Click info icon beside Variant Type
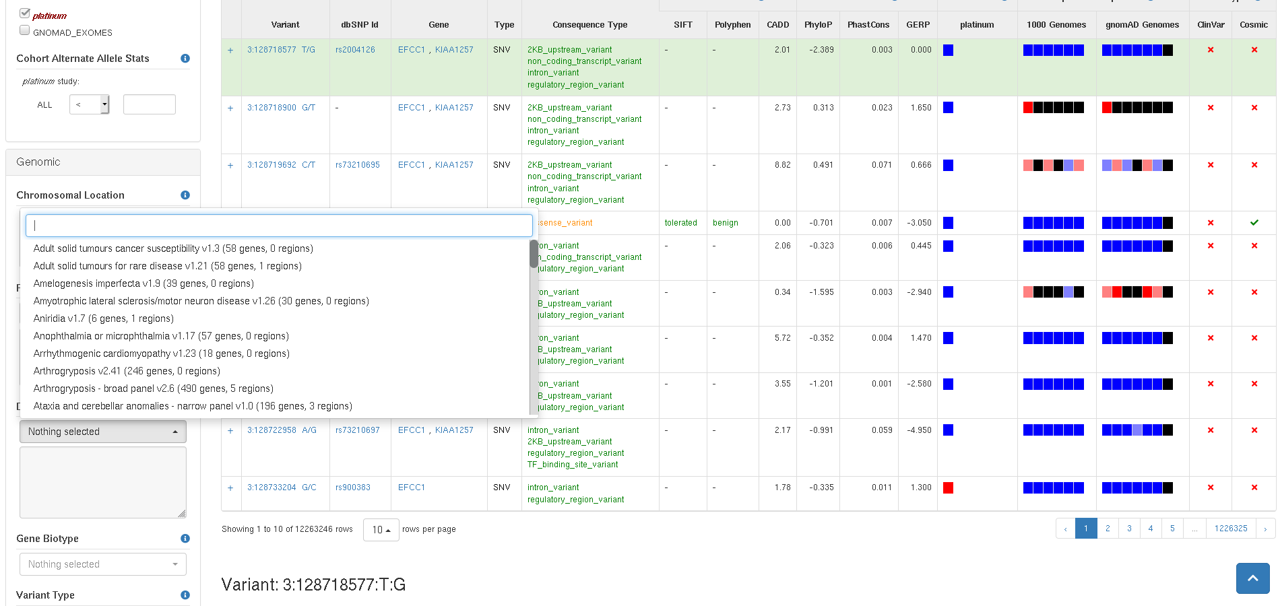 click(x=185, y=595)
